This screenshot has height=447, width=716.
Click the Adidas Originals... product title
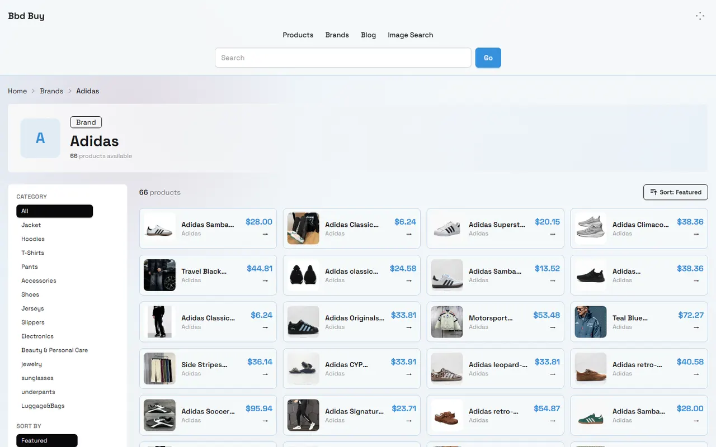pos(355,318)
